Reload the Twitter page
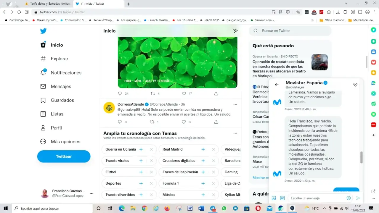 (x=19, y=12)
